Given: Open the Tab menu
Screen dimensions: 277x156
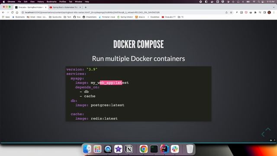Looking at the screenshot, I should point(71,2).
